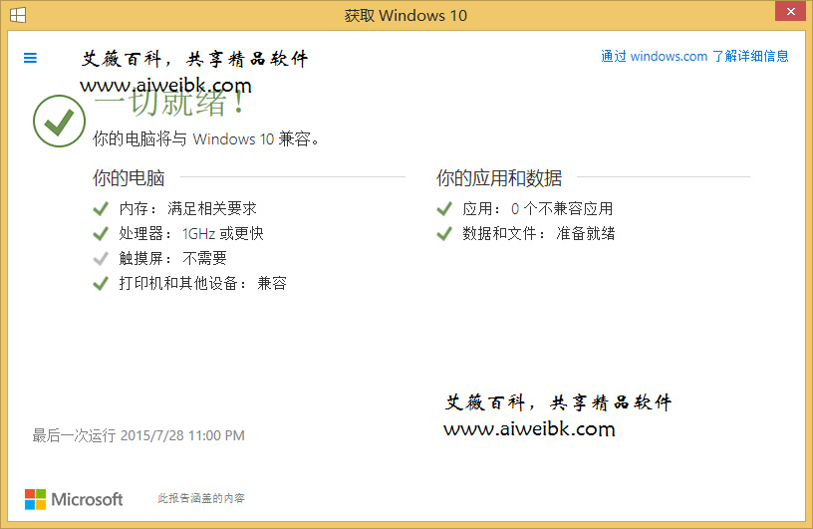The height and width of the screenshot is (529, 813).
Task: Click the checkmark next to 打印机和其他设备
Action: [101, 283]
